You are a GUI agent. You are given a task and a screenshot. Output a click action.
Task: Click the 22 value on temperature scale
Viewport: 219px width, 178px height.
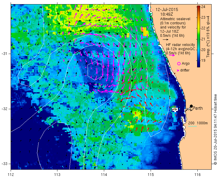coord(203,28)
